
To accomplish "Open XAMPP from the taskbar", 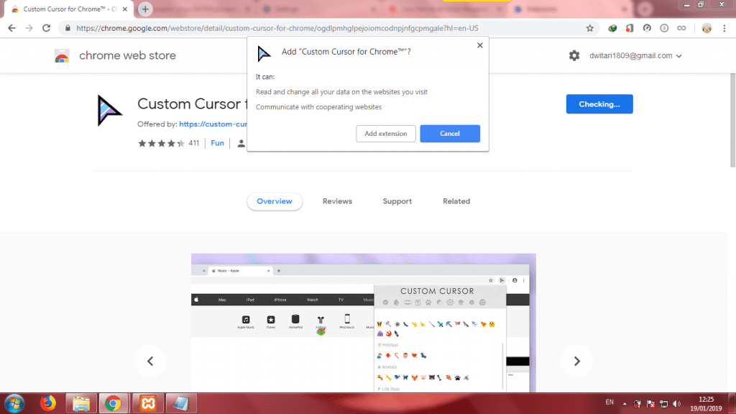I will click(146, 403).
